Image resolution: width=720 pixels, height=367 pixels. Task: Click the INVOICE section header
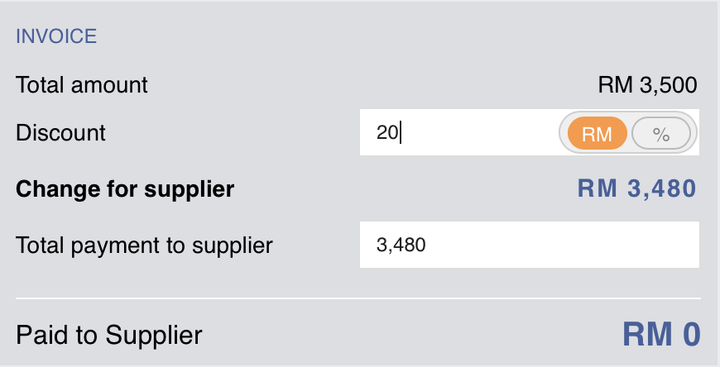[x=56, y=36]
